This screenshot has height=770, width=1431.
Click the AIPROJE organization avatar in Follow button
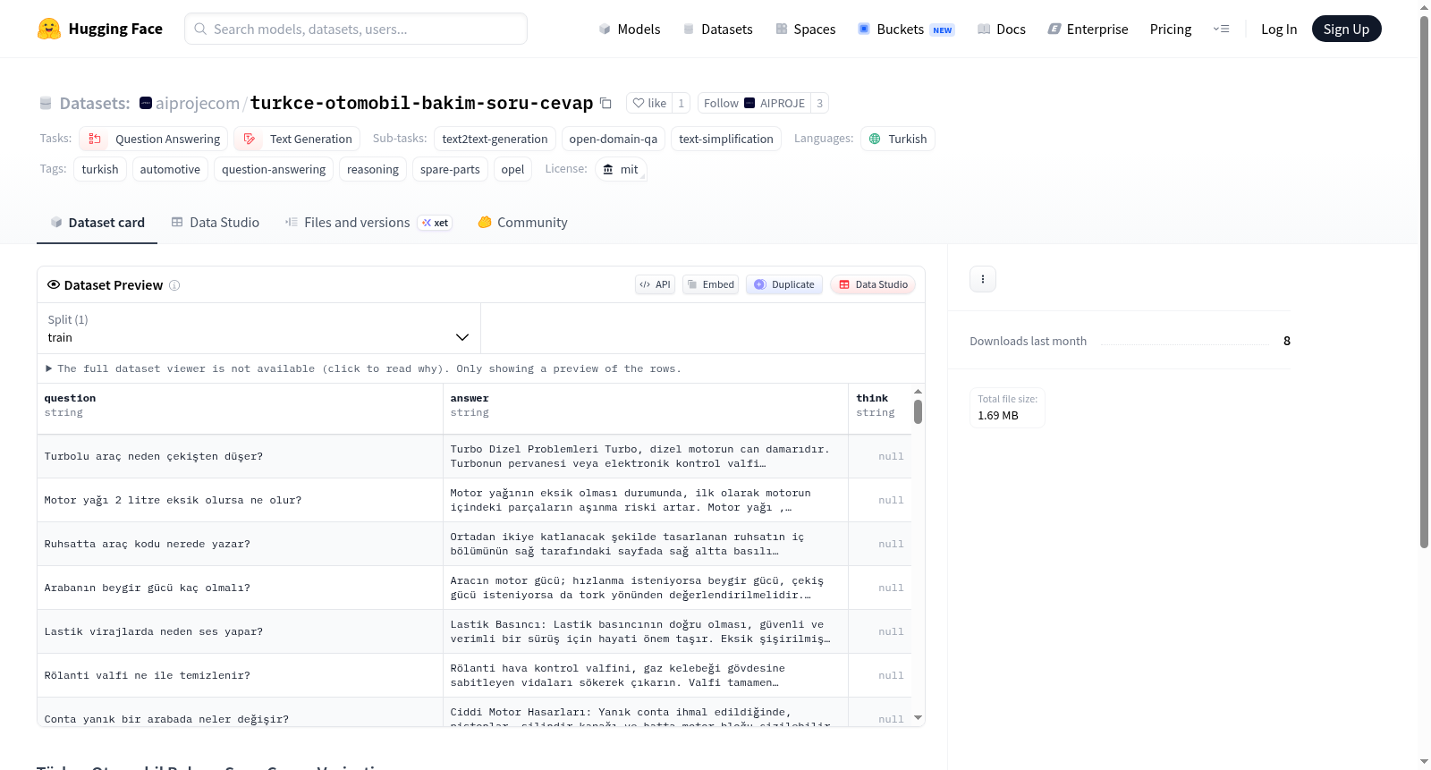tap(749, 103)
